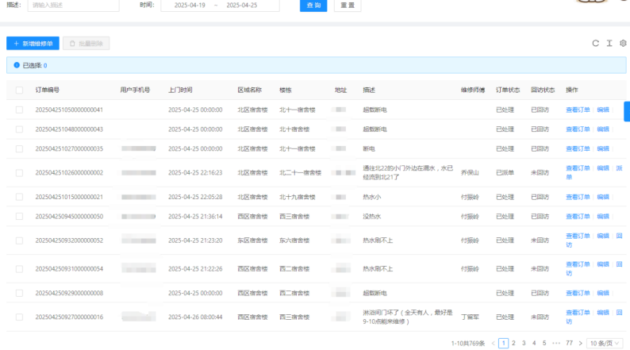630x350 pixels.
Task: Click repairman name 乔保山
Action: tap(470, 173)
